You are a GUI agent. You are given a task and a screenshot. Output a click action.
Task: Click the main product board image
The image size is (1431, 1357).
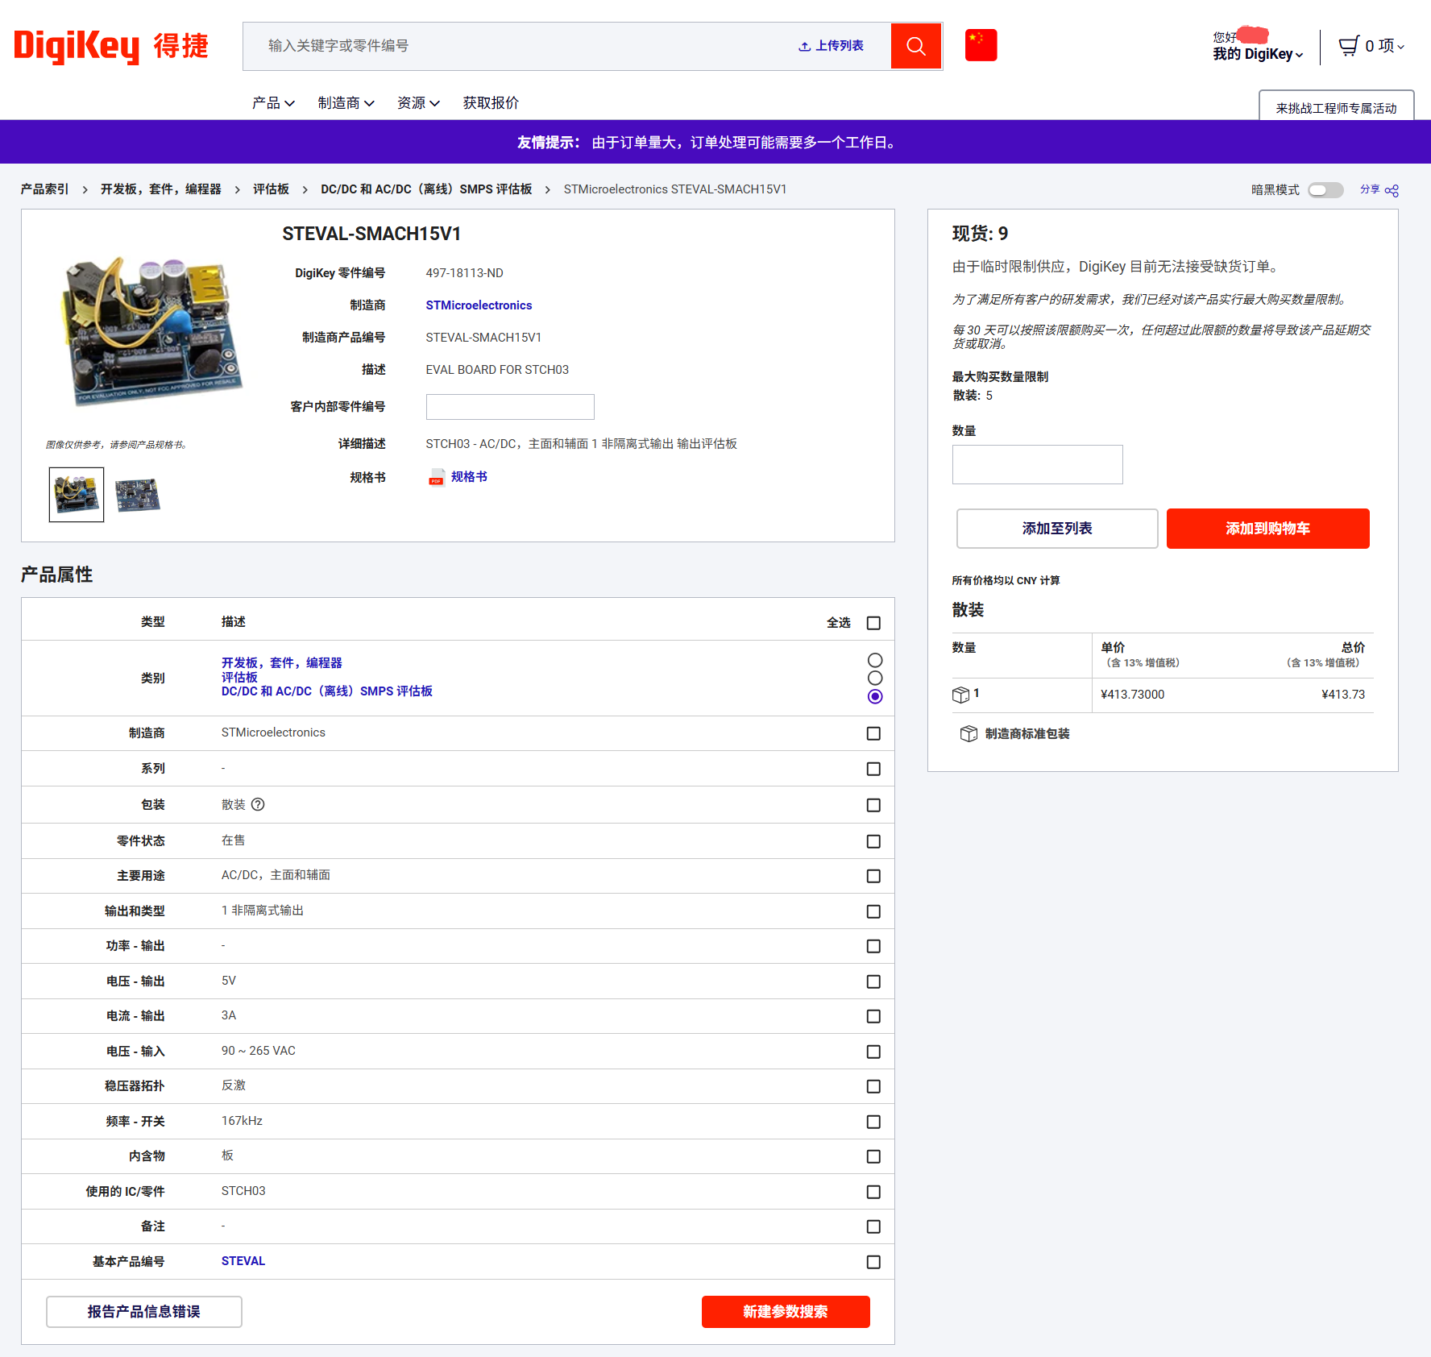coord(150,330)
